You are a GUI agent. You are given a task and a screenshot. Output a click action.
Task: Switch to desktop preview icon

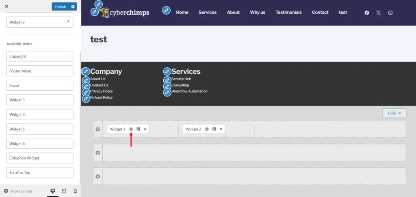[x=53, y=191]
